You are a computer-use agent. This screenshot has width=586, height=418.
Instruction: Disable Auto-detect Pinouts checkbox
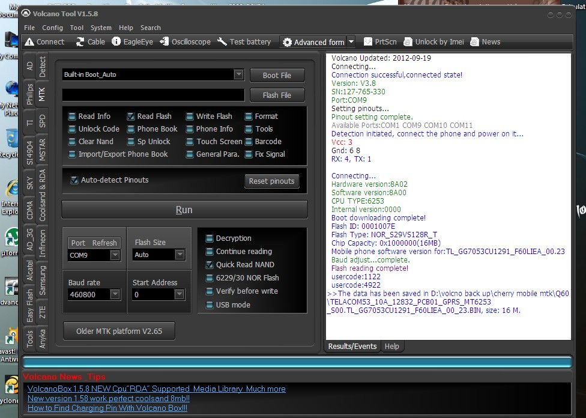74,180
